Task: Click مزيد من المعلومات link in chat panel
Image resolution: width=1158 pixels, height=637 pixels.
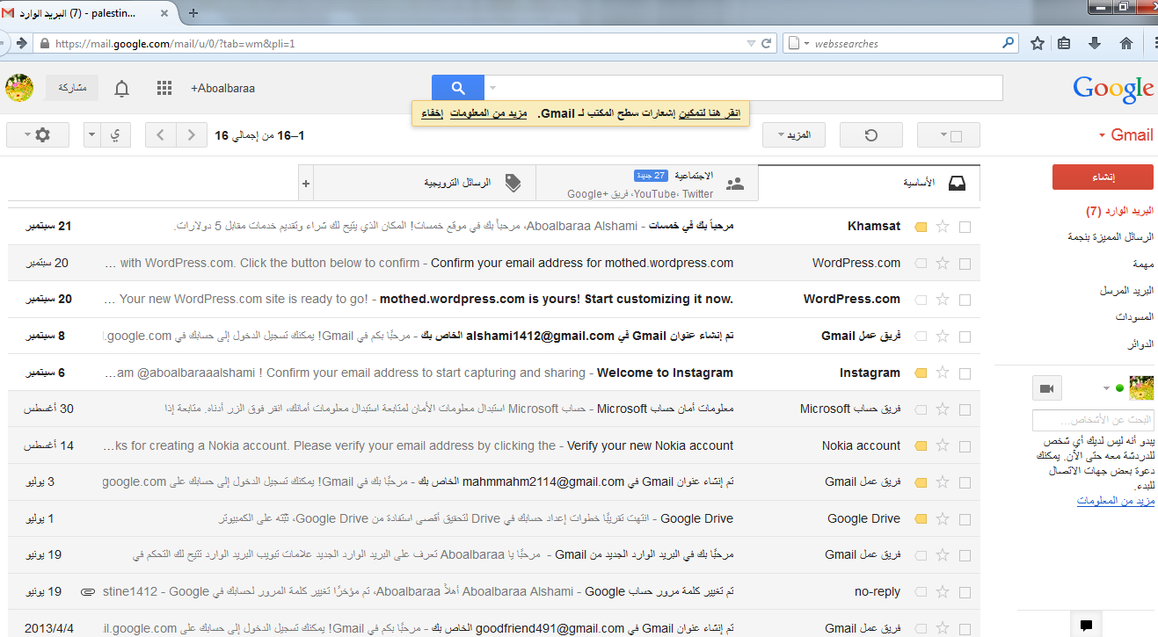Action: [x=1115, y=500]
